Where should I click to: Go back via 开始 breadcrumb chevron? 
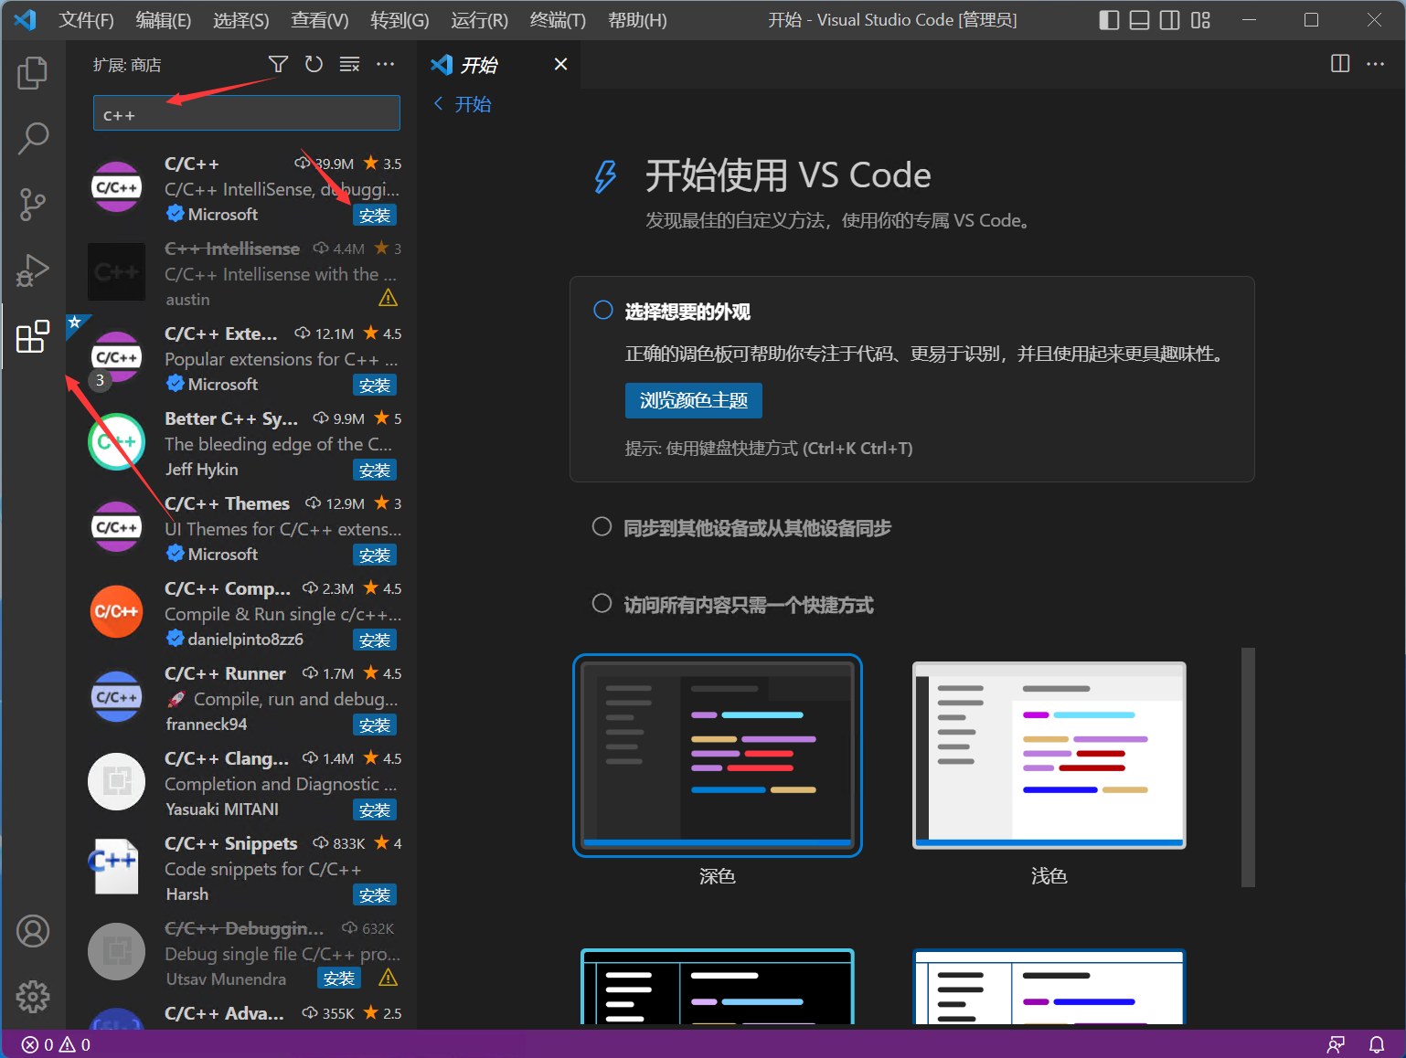(x=439, y=103)
